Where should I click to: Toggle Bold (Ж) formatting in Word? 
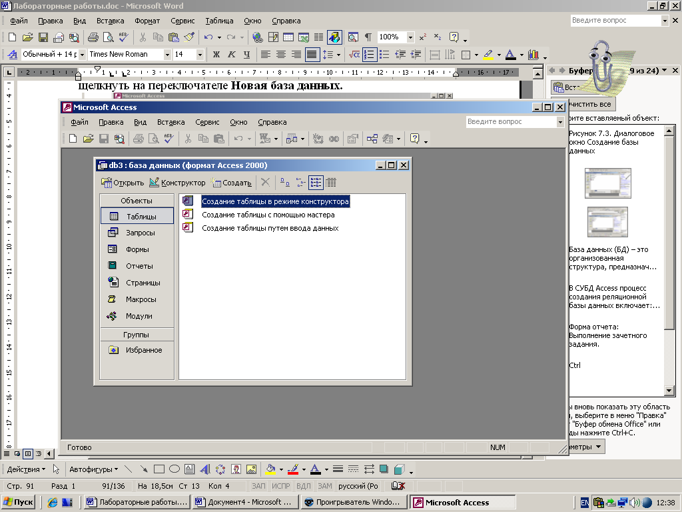(216, 55)
